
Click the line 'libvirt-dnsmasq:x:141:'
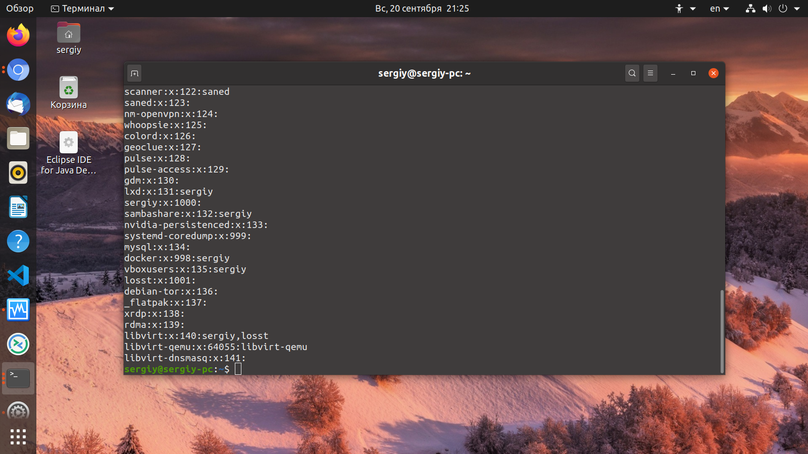pyautogui.click(x=185, y=358)
